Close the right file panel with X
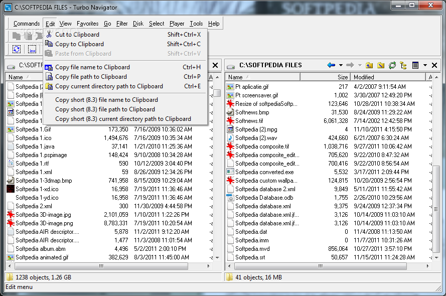This screenshot has height=296, width=446. [x=434, y=65]
